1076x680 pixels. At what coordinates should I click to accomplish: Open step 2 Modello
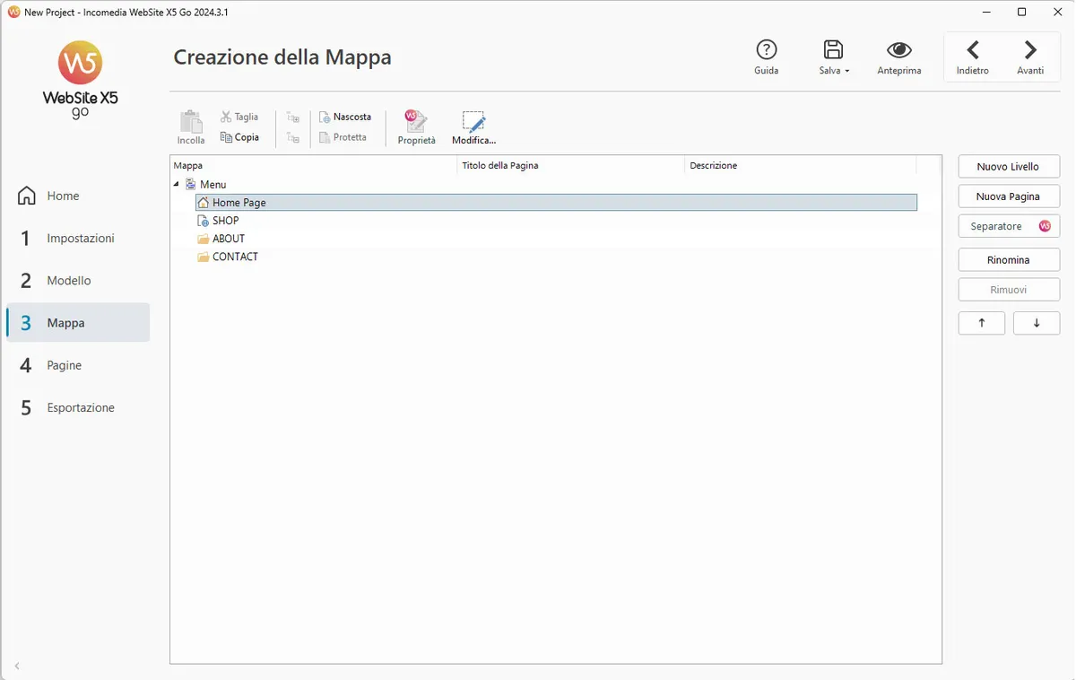78,280
